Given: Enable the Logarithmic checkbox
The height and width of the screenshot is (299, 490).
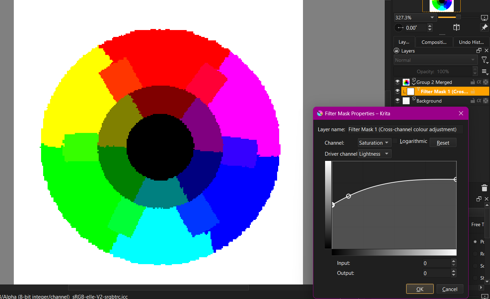Looking at the screenshot, I should 395,141.
